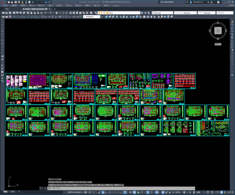Image resolution: width=235 pixels, height=195 pixels.
Task: Select the Trim tool in the Modify toolbar
Action: pos(232,53)
